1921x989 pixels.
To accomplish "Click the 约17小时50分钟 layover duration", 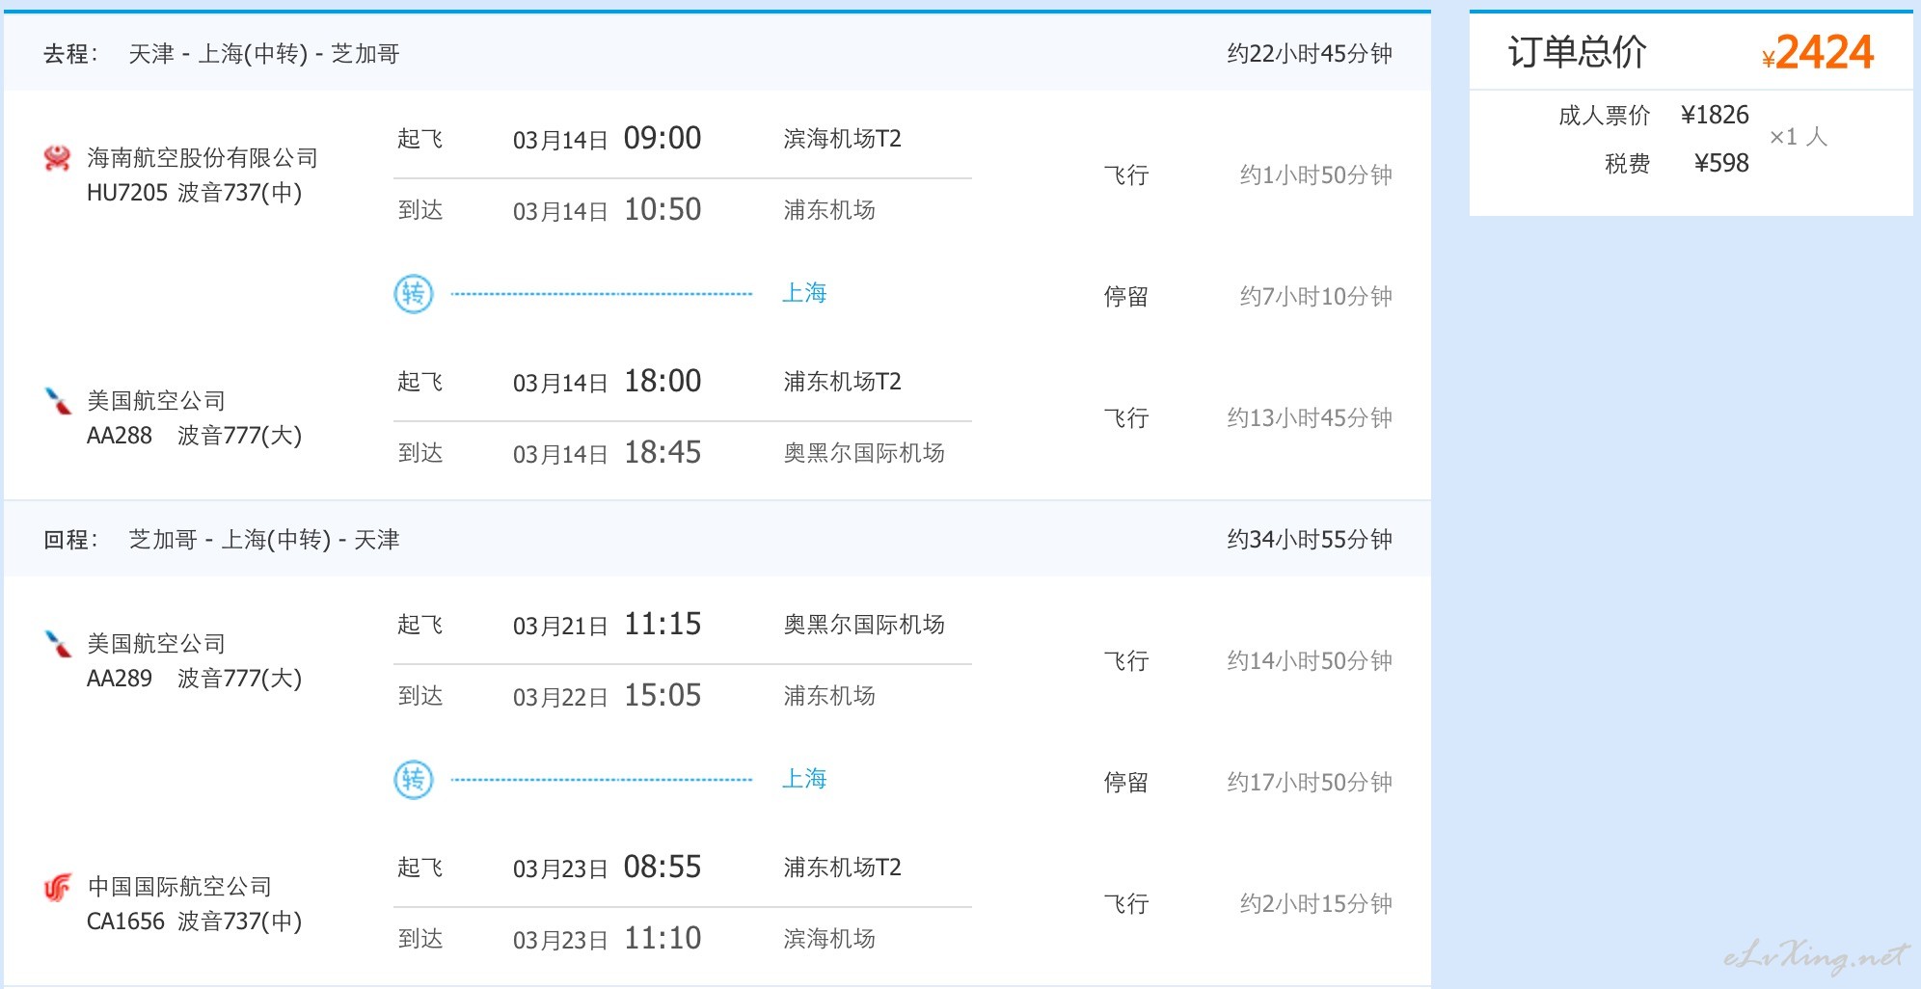I will coord(1310,782).
